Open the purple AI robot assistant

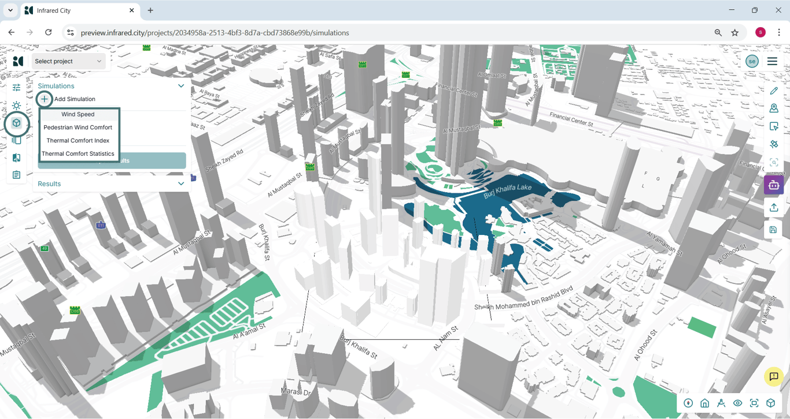pyautogui.click(x=774, y=185)
